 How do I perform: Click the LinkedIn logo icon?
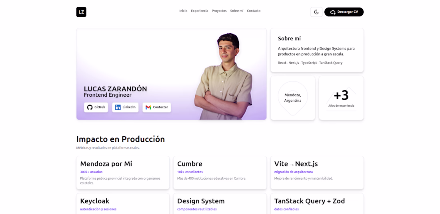118,107
